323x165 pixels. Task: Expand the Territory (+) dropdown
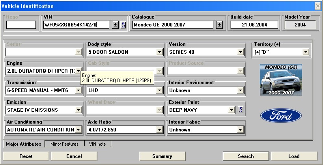click(x=306, y=52)
